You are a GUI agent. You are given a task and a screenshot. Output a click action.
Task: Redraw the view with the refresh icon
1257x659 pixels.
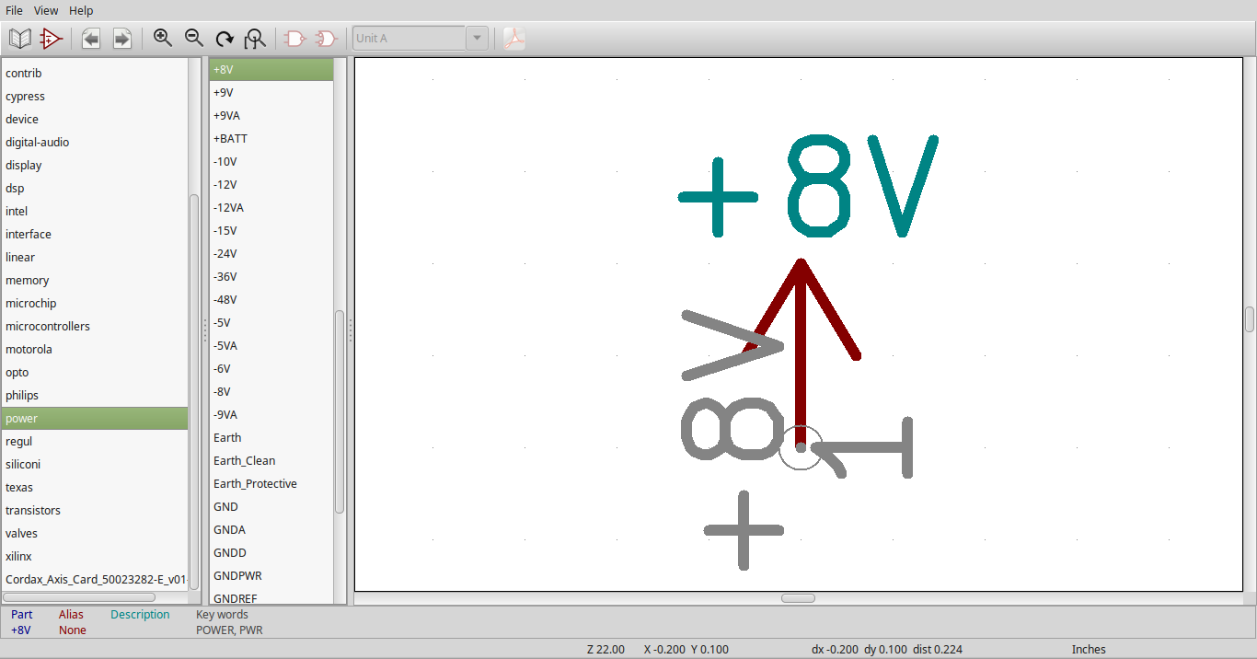click(224, 39)
